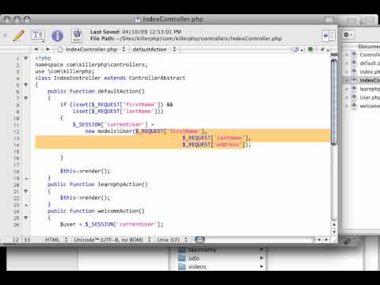Click the state dot beside the Controller document
380x285 pixels.
347,55
